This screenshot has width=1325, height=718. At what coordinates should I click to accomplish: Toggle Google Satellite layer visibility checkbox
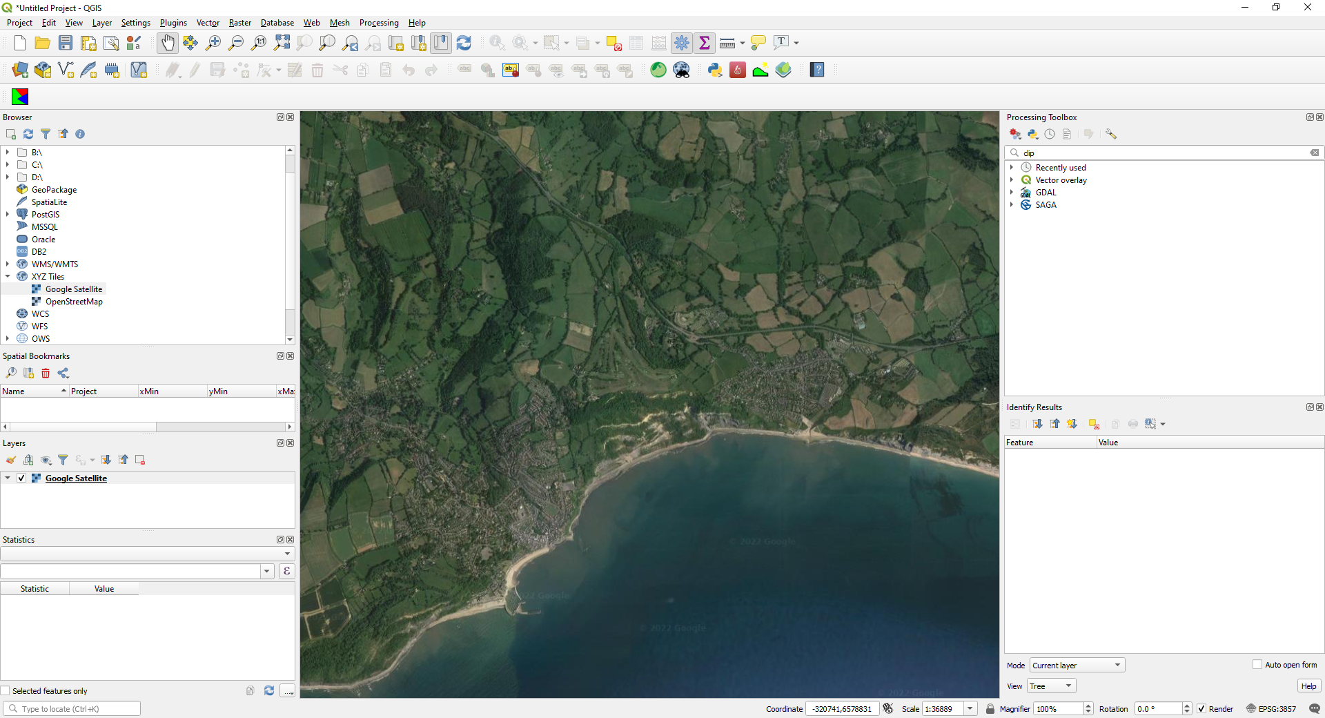(21, 478)
